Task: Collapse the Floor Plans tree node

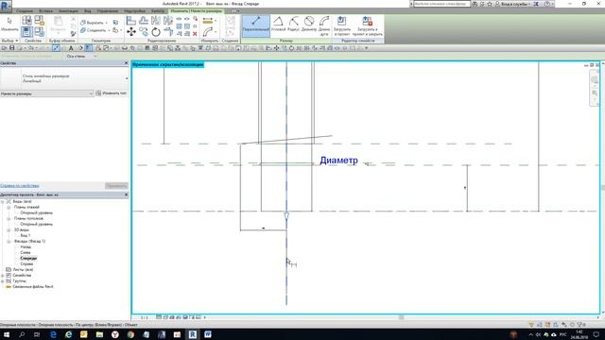Action: (x=9, y=208)
